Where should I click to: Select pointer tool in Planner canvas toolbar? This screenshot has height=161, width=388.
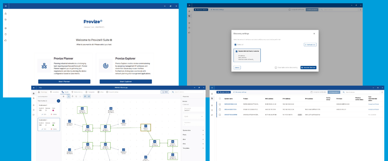tap(69, 96)
